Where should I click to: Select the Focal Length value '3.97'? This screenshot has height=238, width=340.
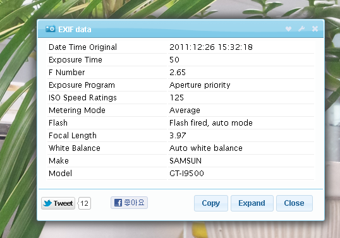pyautogui.click(x=178, y=136)
